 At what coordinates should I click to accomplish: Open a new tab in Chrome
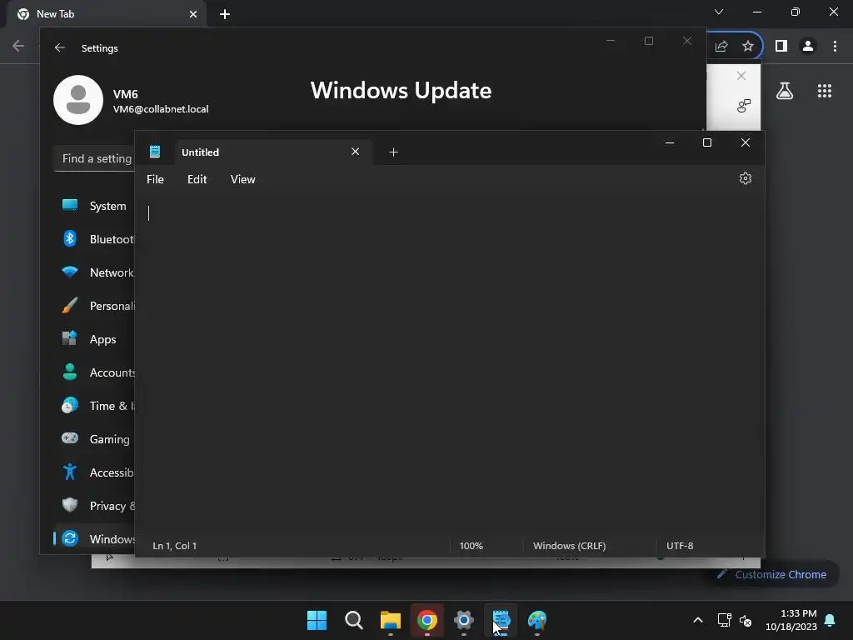pyautogui.click(x=225, y=14)
